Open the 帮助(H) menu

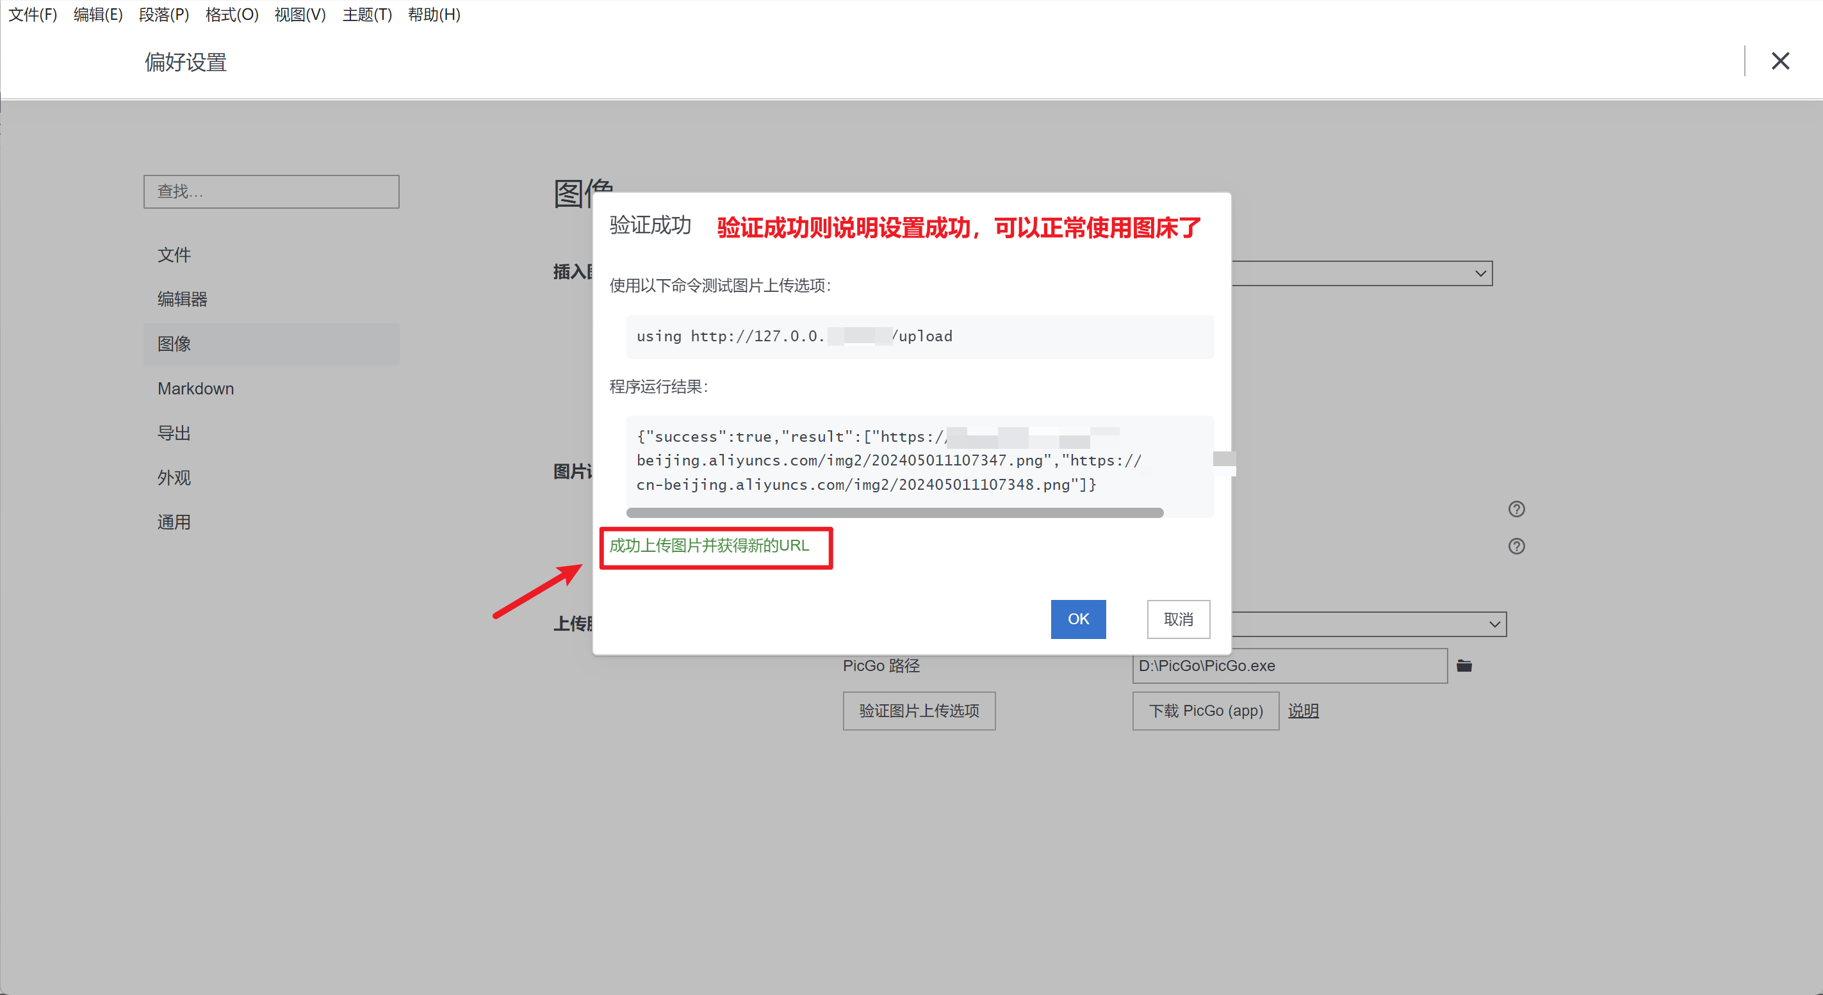point(434,14)
